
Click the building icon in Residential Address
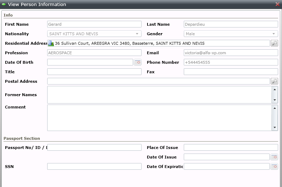click(51, 43)
